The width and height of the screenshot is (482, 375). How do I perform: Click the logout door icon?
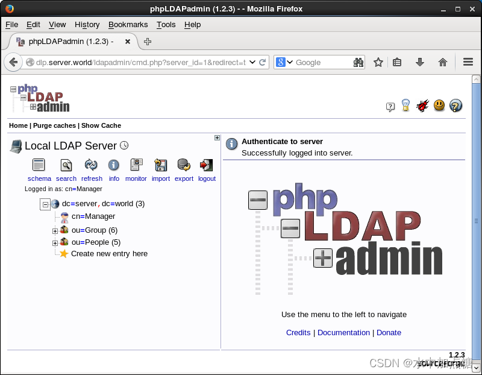206,165
